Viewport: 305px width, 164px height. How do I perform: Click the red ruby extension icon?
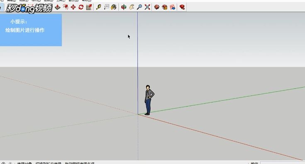click(182, 7)
